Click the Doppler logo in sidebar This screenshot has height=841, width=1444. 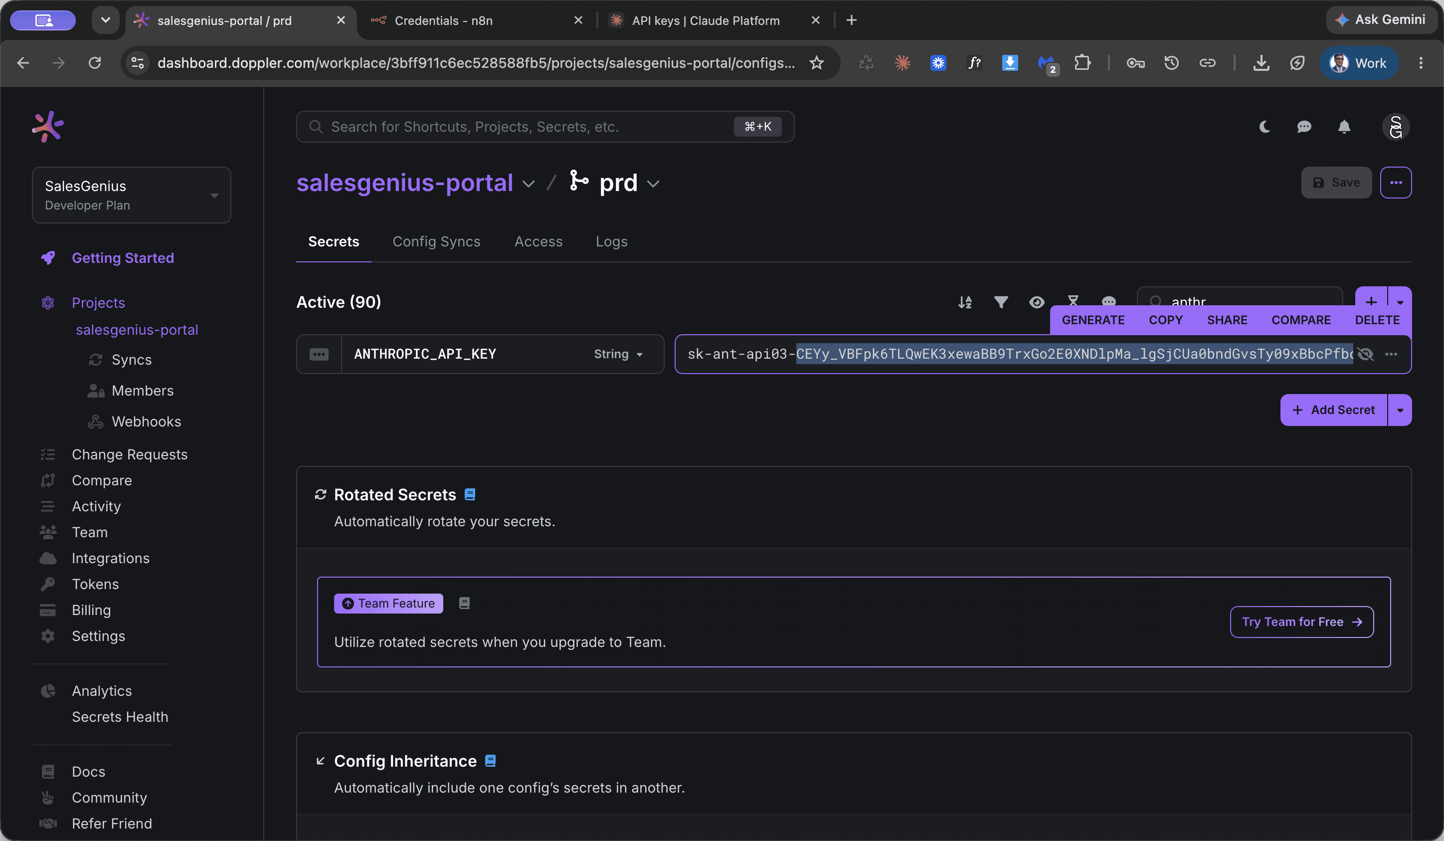(47, 127)
